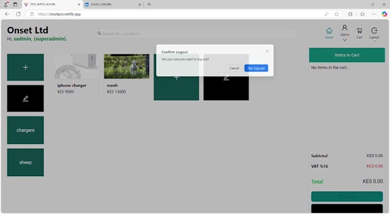390x214 pixels.
Task: Confirm logout with Yes, Log out button
Action: (256, 68)
